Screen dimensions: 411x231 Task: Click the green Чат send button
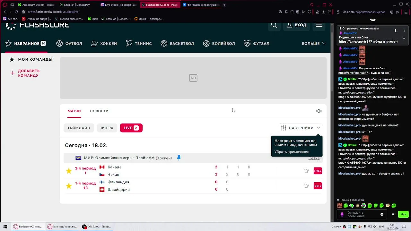click(x=404, y=214)
